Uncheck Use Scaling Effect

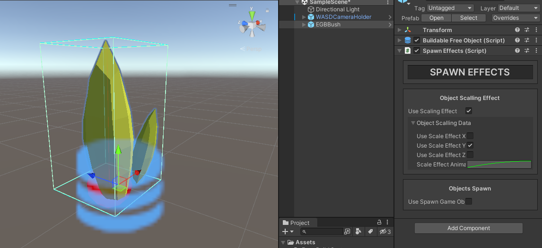coord(469,111)
